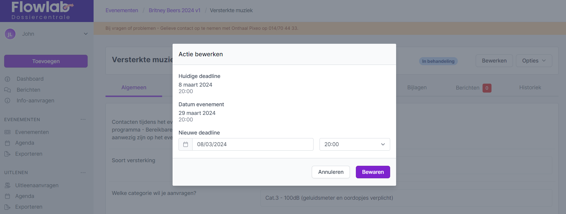Open the Opties dropdown
Screen dimensions: 566x214
click(534, 61)
